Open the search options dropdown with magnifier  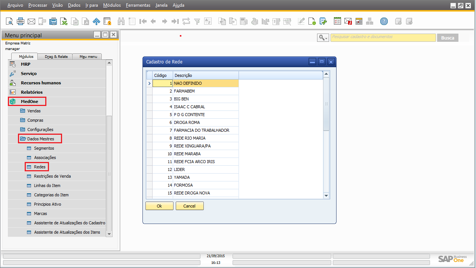[x=323, y=38]
